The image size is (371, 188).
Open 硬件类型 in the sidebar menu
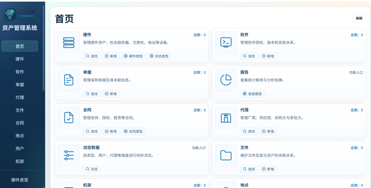pos(20,180)
